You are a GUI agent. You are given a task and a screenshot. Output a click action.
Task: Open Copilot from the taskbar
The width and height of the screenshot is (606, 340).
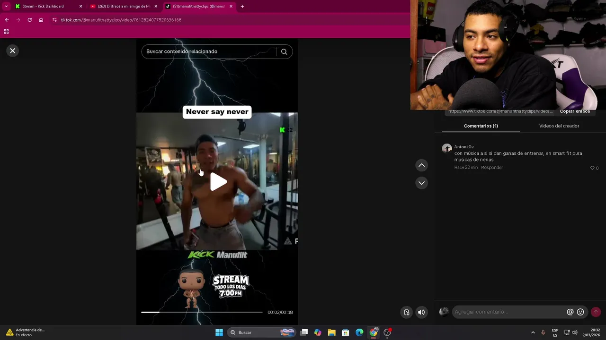[x=318, y=332]
